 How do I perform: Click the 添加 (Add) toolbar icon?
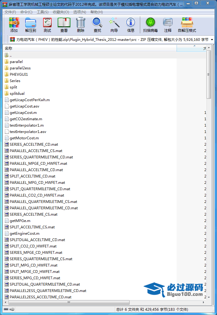[x=14, y=22]
